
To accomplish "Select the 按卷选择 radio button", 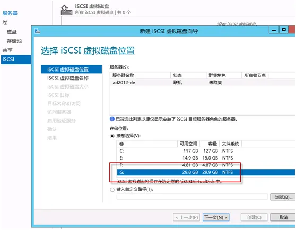I will pos(112,136).
